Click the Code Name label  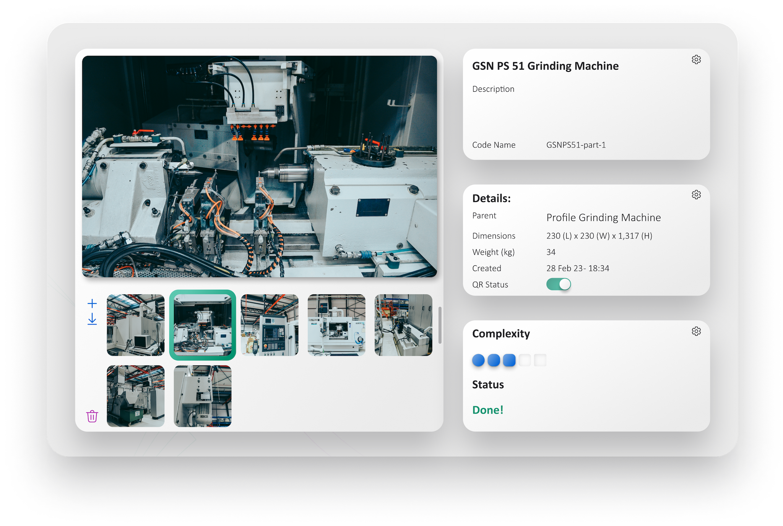(494, 145)
